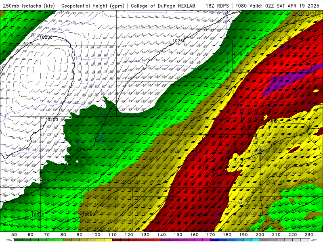Click the "Valid: 02Z SAT APR 19 2025" text

284,6
